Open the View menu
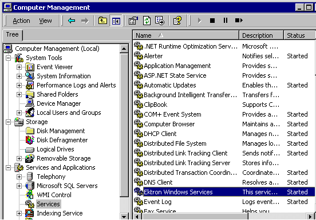 tap(45, 21)
